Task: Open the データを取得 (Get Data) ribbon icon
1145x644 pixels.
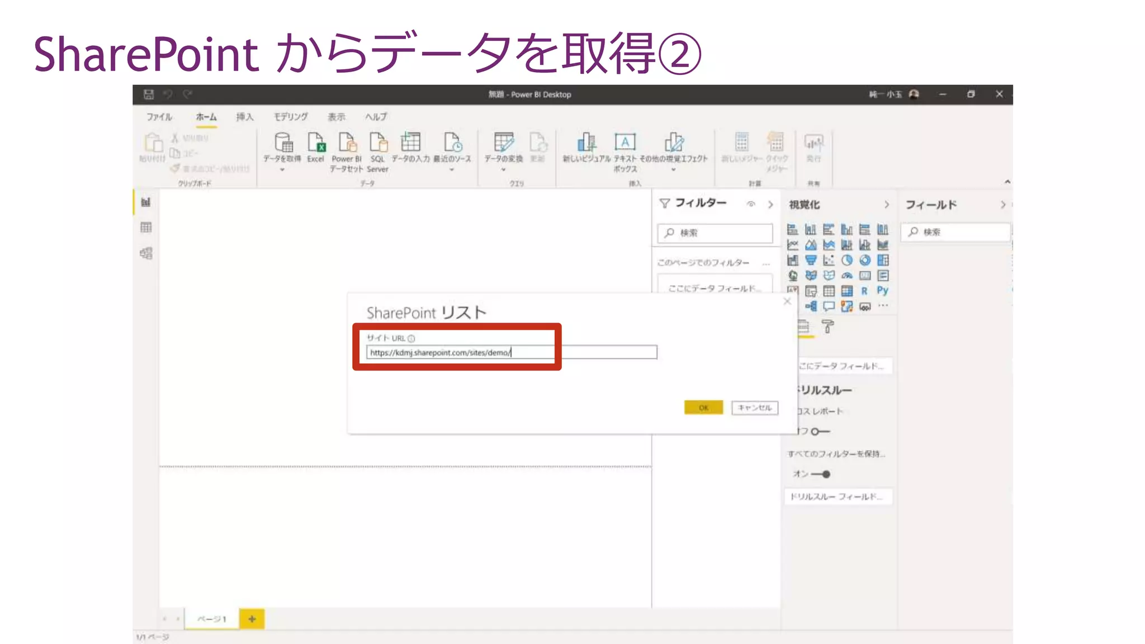Action: coord(283,143)
